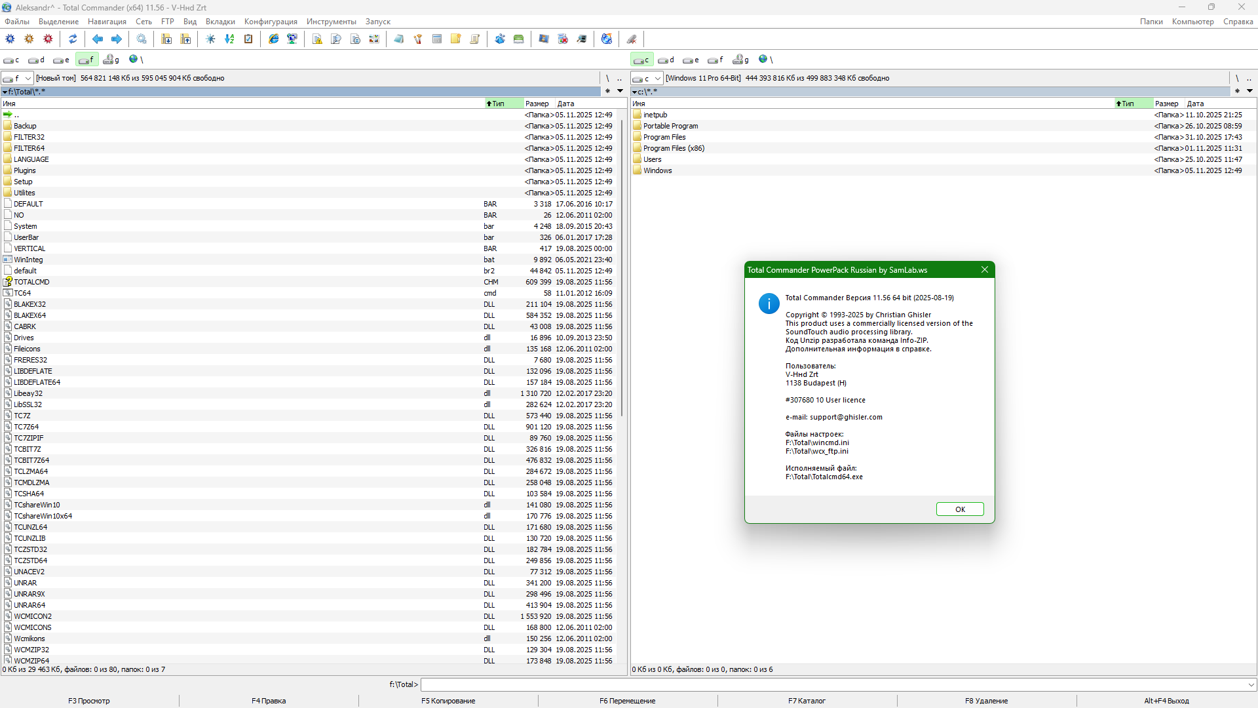Go back with the blue left arrow
Screen dimensions: 1258x708
click(98, 39)
